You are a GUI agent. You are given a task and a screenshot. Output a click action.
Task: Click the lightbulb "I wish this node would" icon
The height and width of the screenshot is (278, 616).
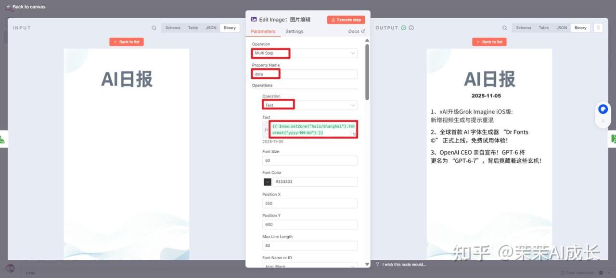click(x=378, y=264)
